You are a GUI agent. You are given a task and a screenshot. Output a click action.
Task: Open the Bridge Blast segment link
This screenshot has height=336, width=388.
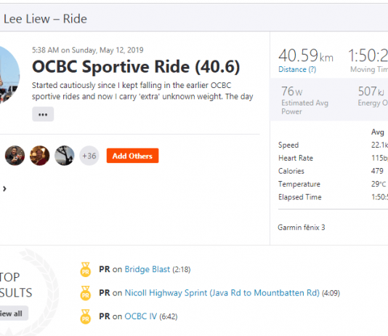coord(147,269)
